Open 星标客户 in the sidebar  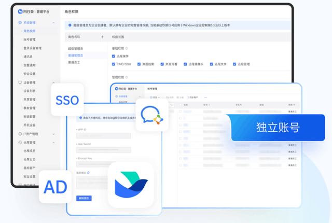click(30, 168)
